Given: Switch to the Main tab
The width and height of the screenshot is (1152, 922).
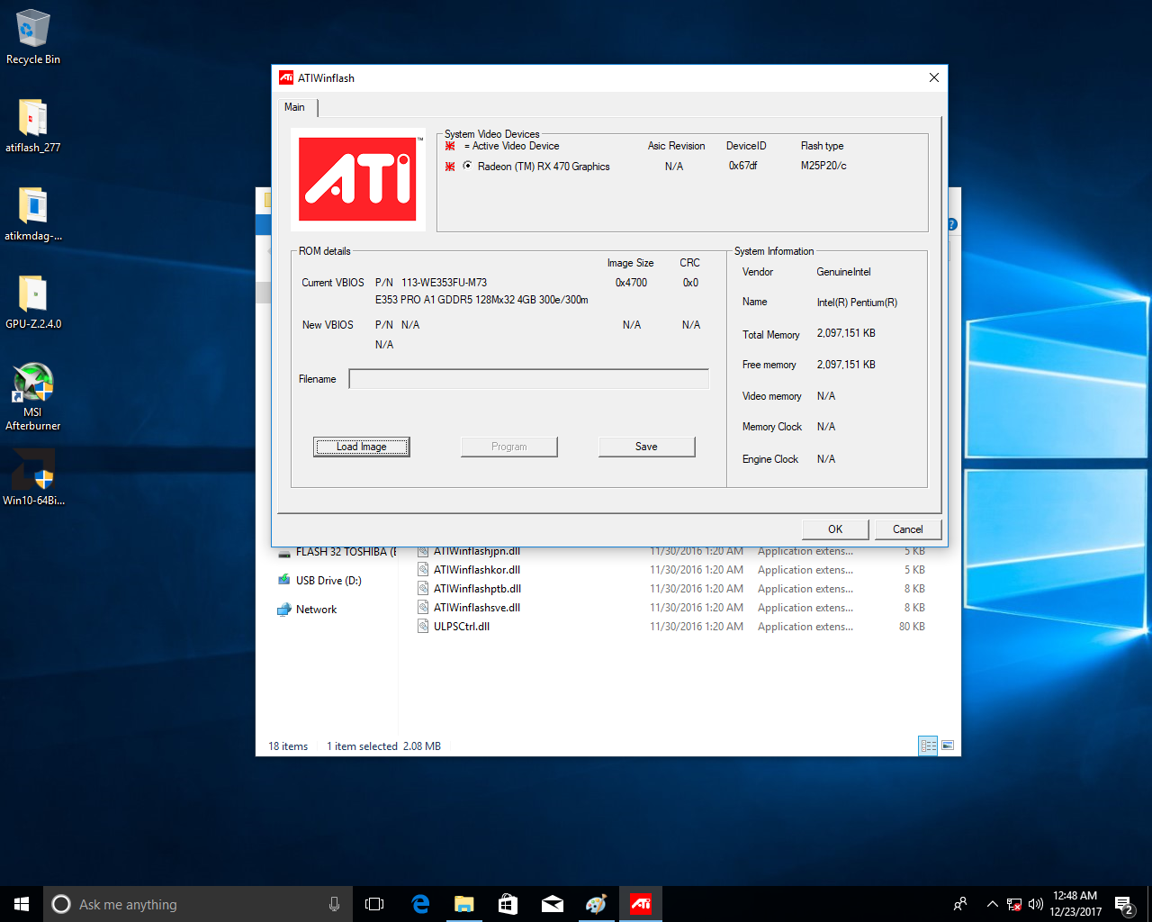Looking at the screenshot, I should pyautogui.click(x=294, y=107).
